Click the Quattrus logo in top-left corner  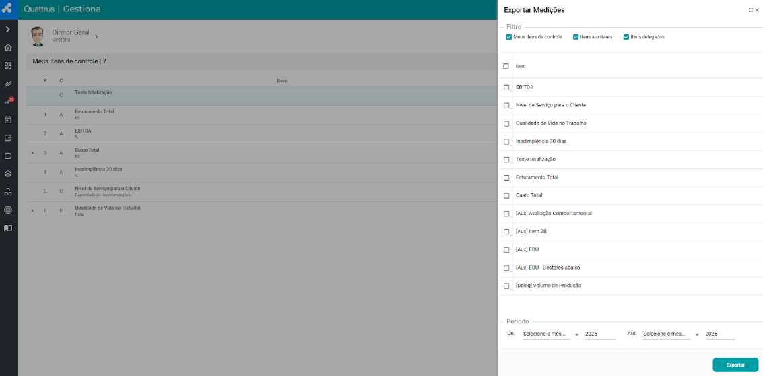[8, 9]
